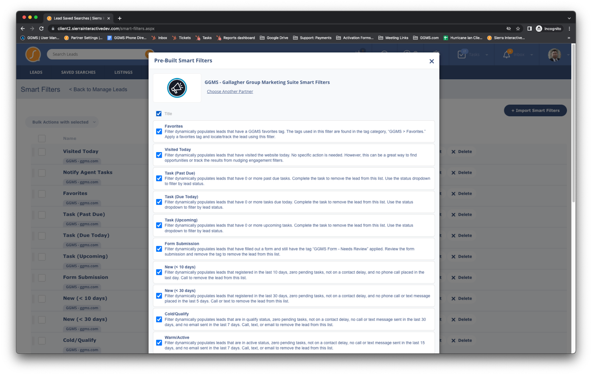Screen dimensions: 592x375
Task: Uncheck the Task (Due Today) checkbox in dialog
Action: tap(159, 202)
